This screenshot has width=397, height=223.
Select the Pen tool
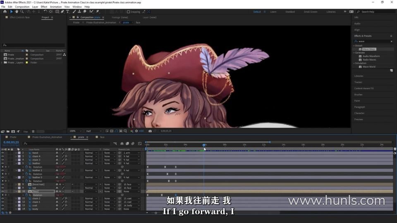62,12
